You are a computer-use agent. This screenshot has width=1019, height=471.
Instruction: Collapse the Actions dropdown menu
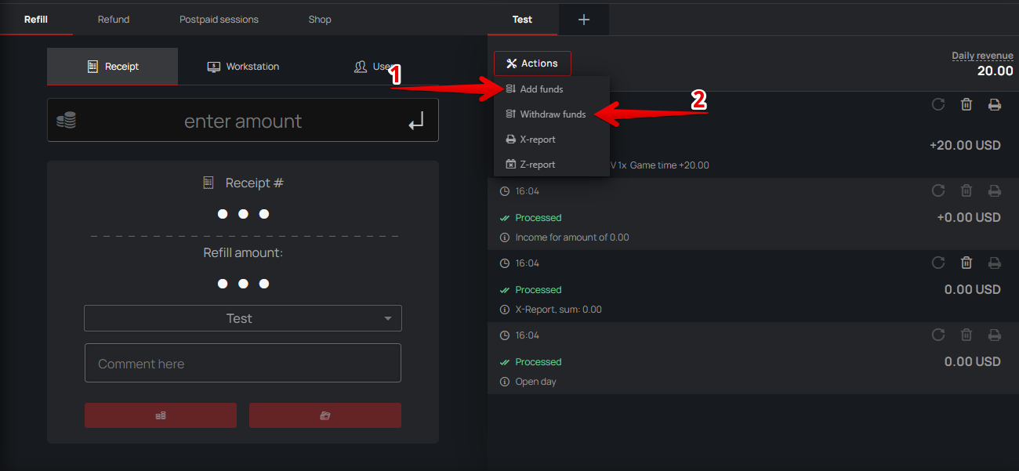click(532, 63)
